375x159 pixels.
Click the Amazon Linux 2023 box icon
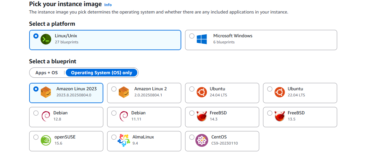pyautogui.click(x=46, y=93)
